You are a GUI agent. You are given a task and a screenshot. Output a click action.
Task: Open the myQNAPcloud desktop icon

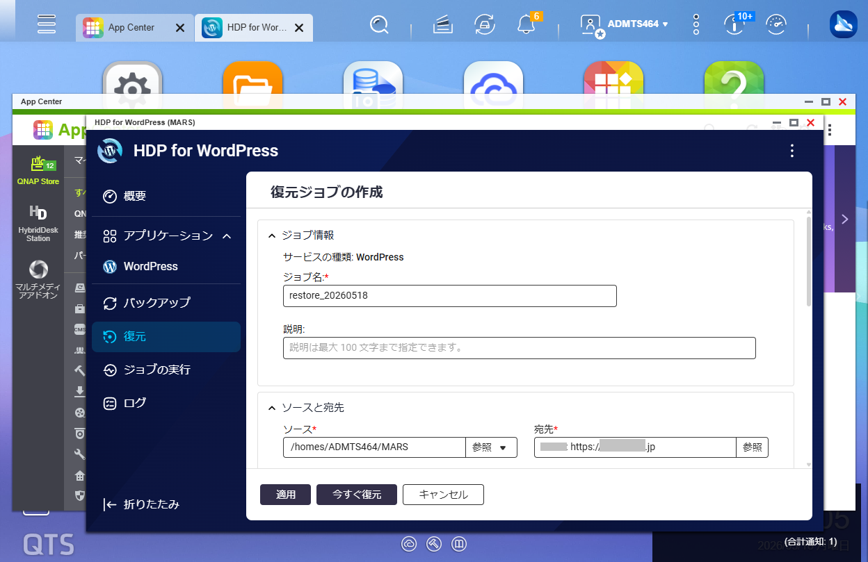[493, 78]
